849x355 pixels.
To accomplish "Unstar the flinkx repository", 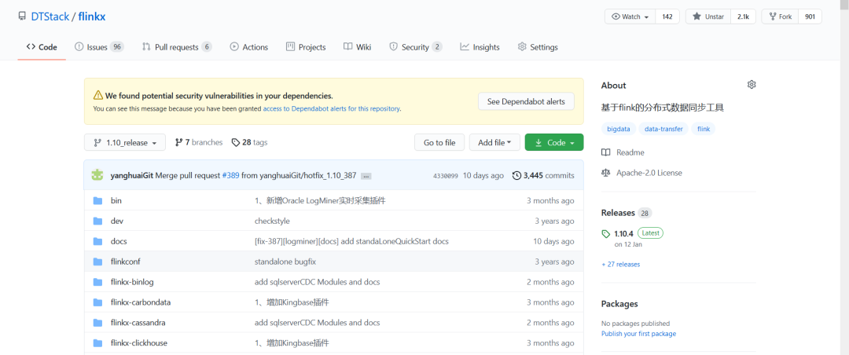I will coord(707,16).
